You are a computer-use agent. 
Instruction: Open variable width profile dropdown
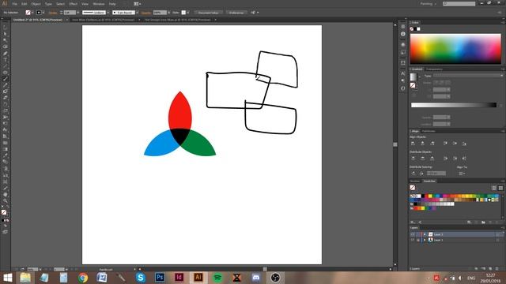pos(108,13)
